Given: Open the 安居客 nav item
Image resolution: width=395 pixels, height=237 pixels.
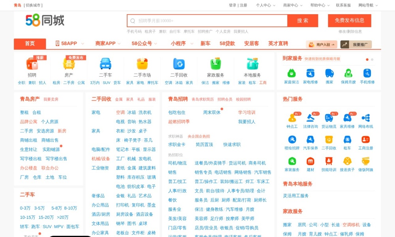Looking at the screenshot, I should coord(251,43).
